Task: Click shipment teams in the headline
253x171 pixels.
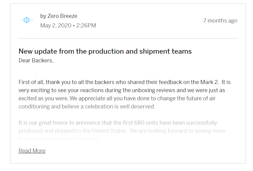Action: point(165,51)
